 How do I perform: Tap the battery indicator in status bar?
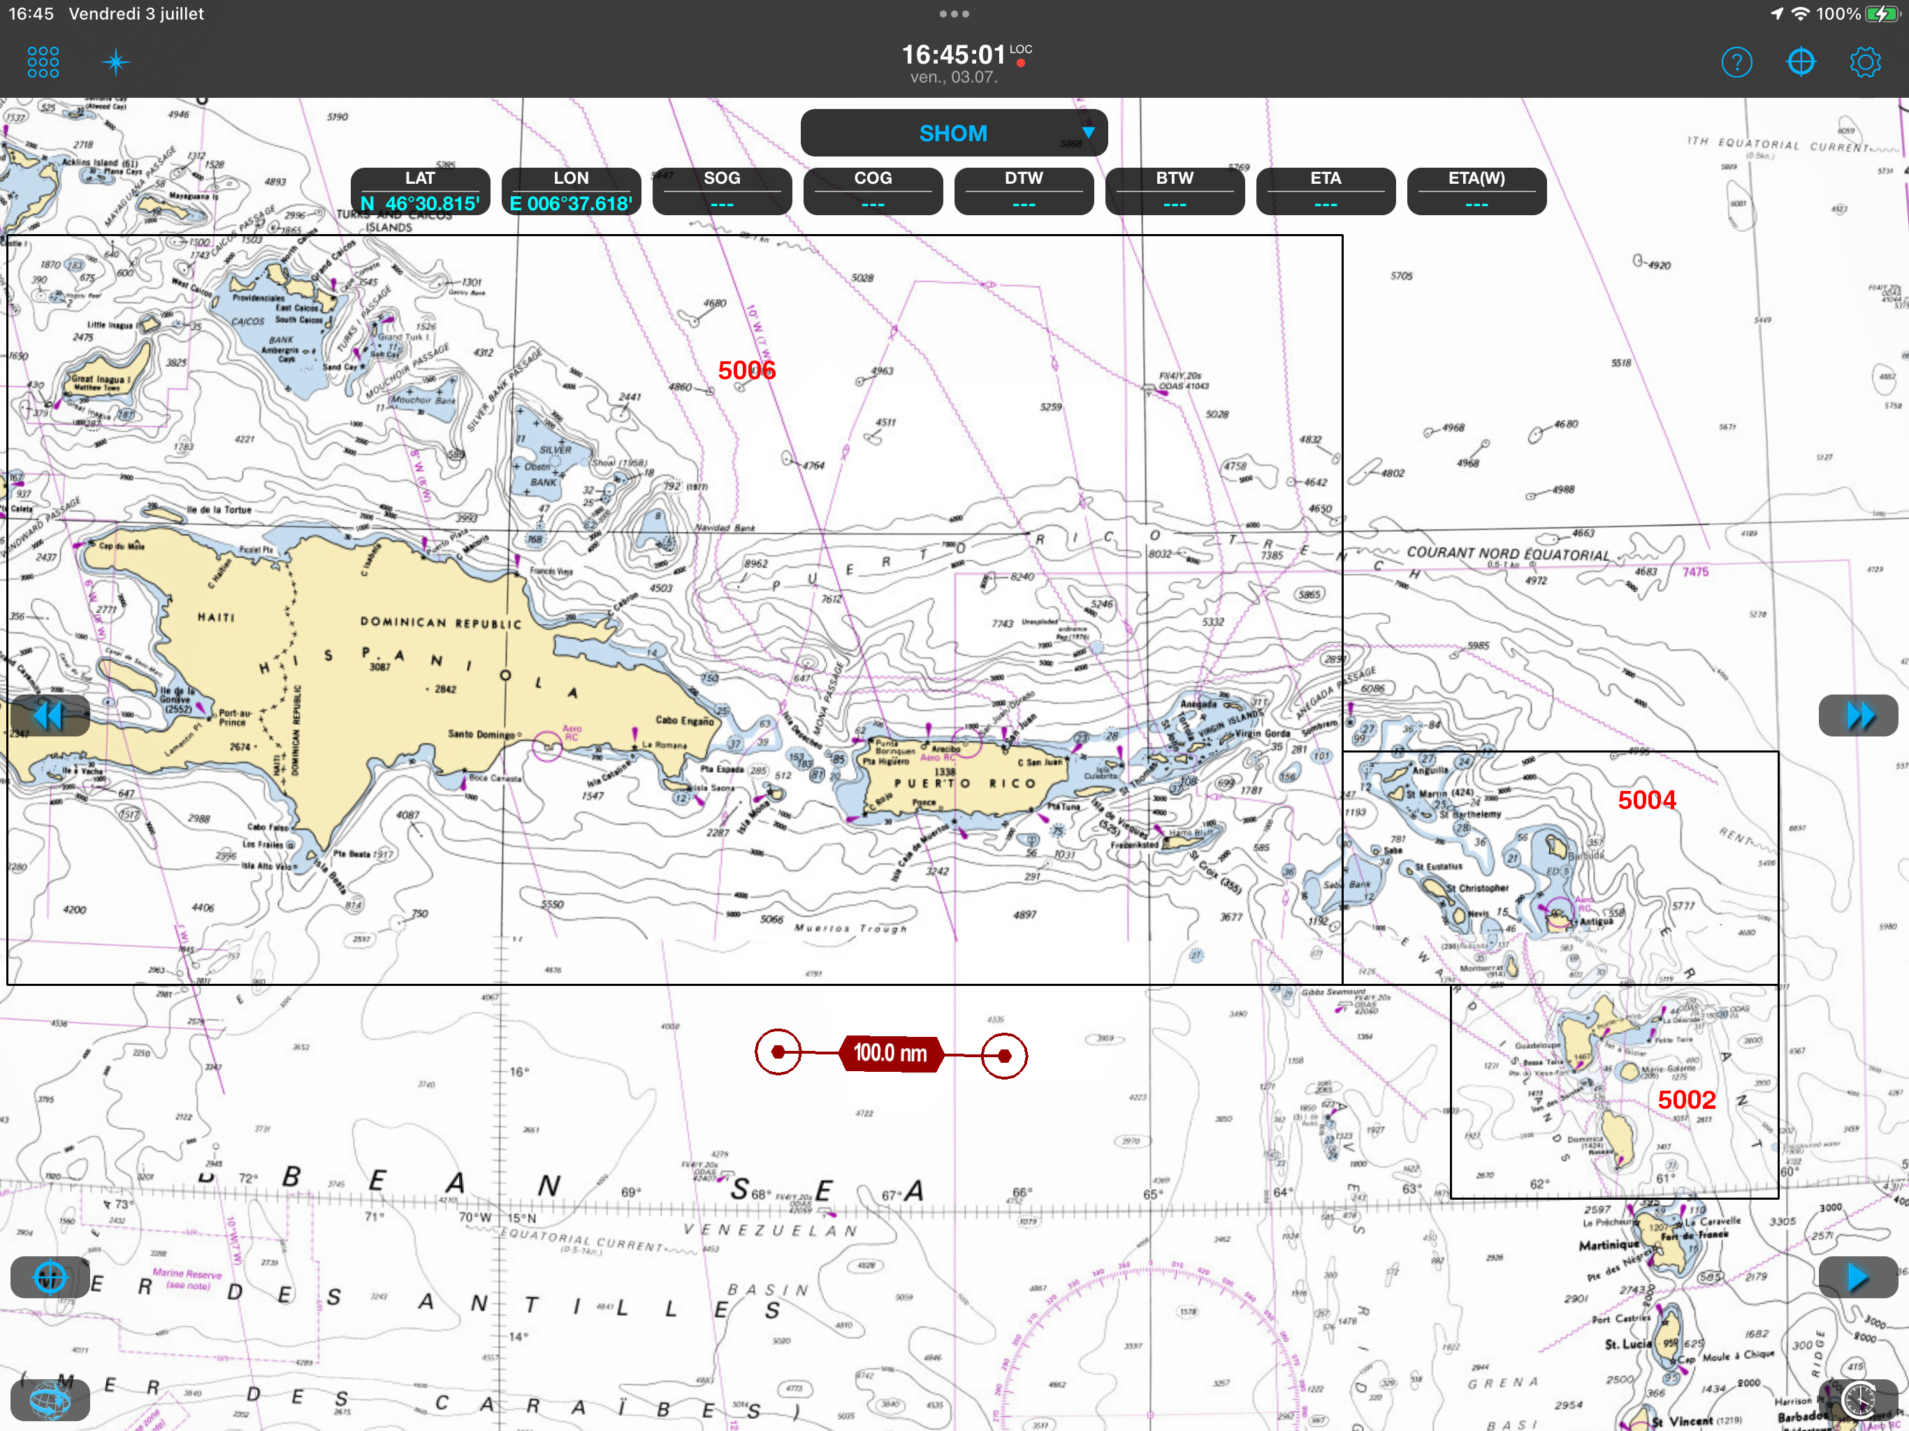coord(1882,14)
